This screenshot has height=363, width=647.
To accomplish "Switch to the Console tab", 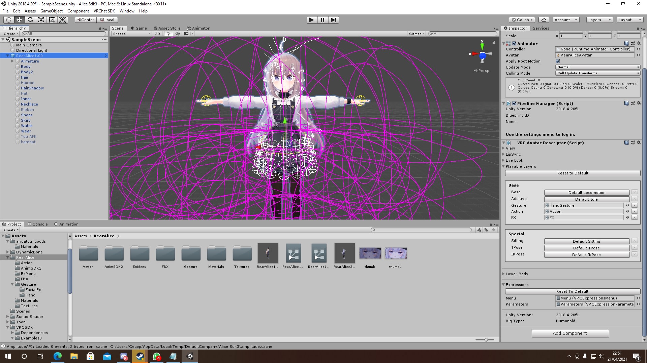I will pos(38,224).
